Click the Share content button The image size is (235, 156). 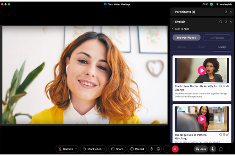point(117,149)
